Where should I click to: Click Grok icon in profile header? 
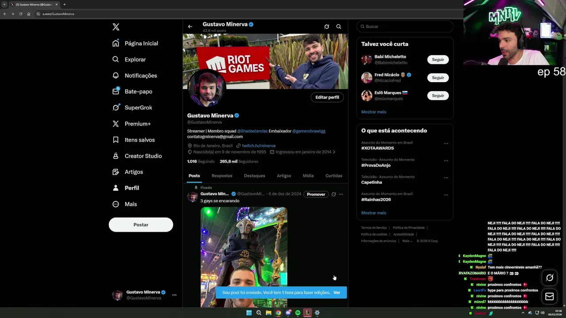coord(327,26)
